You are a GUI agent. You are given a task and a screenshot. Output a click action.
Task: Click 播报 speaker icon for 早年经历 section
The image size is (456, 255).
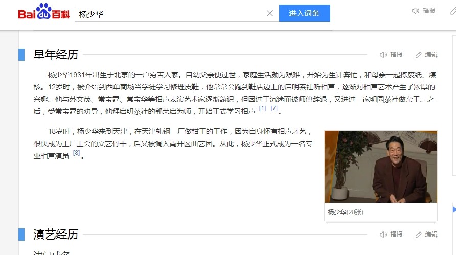pyautogui.click(x=383, y=55)
